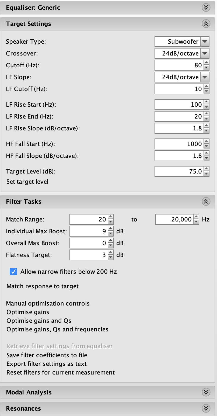Open the LF Slope dropdown
Screen dimensions: 217x416
[204, 77]
